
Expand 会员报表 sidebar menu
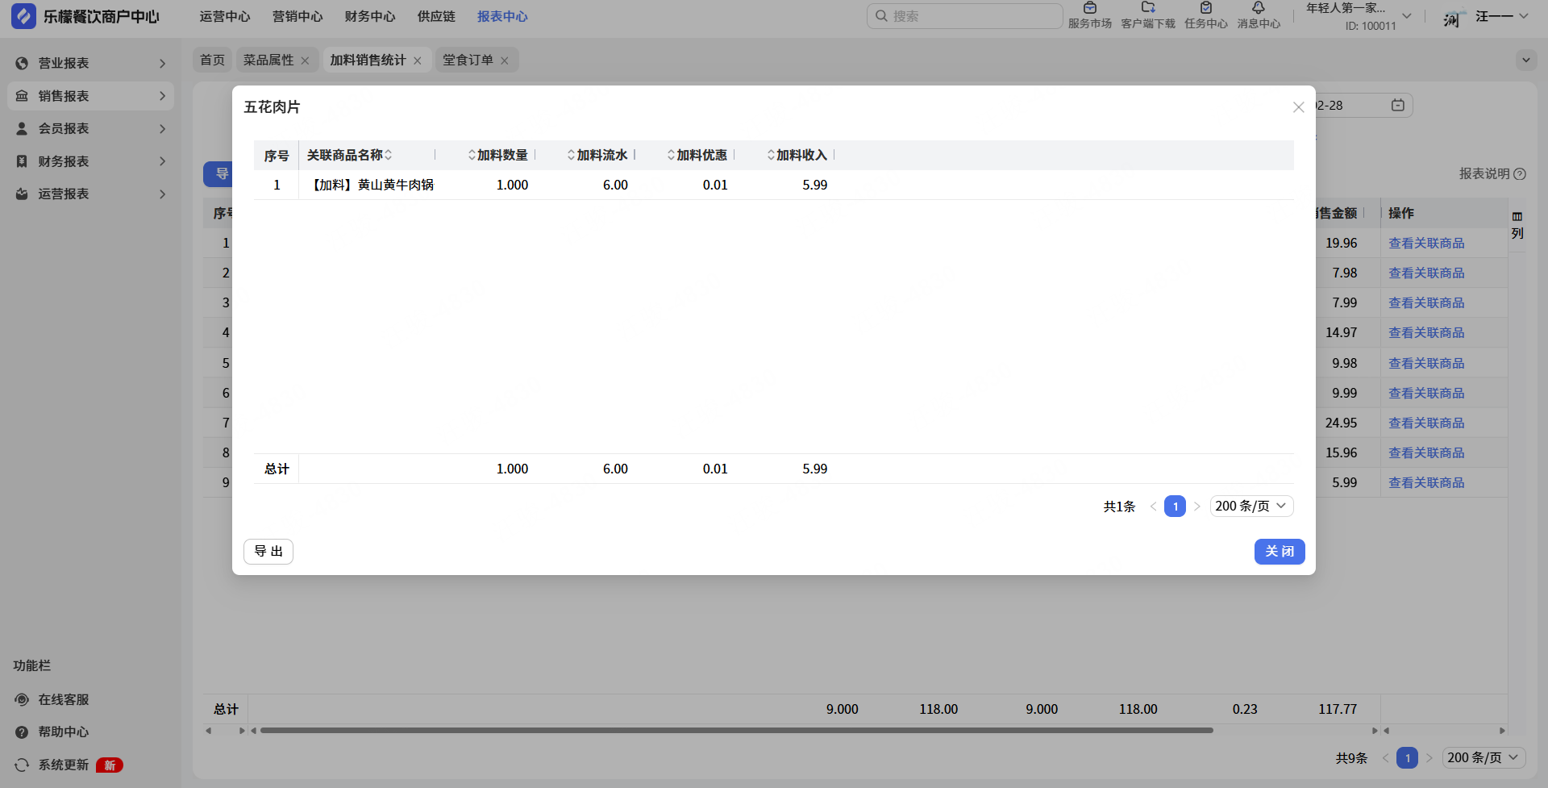click(x=90, y=128)
